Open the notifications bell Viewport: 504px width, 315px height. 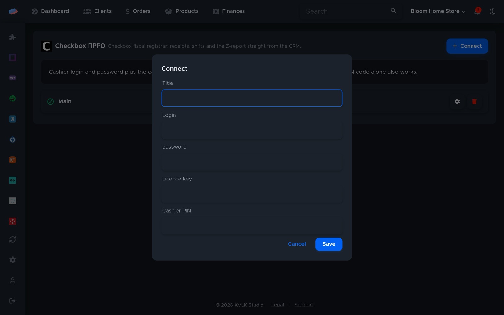477,11
